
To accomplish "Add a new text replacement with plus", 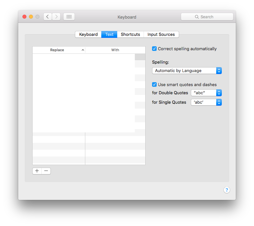I will tap(37, 171).
